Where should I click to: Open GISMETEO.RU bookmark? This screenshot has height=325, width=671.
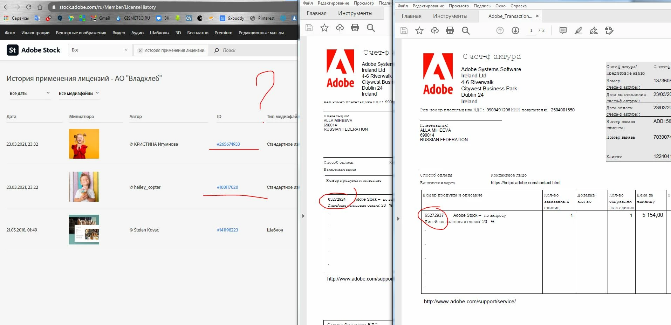[133, 18]
